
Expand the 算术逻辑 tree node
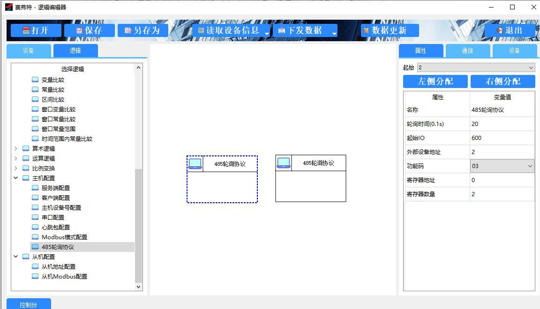point(16,148)
